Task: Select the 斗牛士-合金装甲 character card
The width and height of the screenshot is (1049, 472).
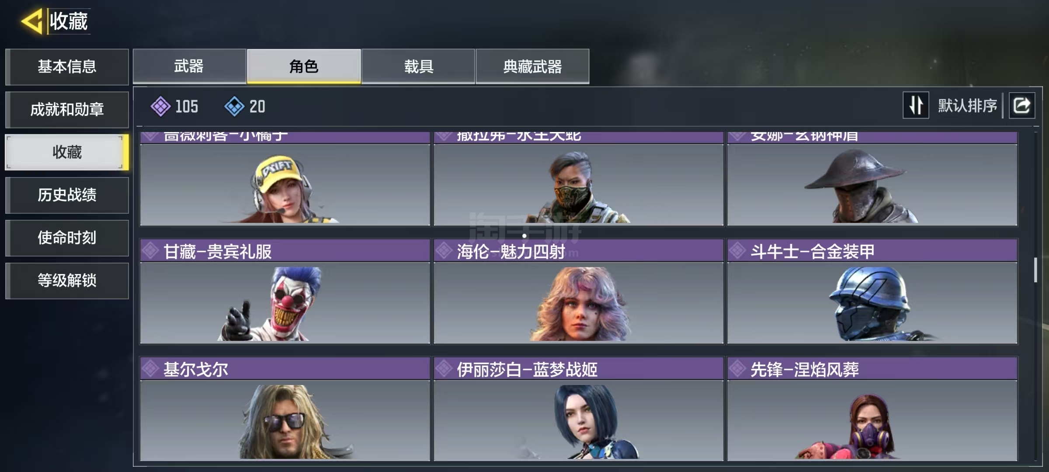Action: 872,292
